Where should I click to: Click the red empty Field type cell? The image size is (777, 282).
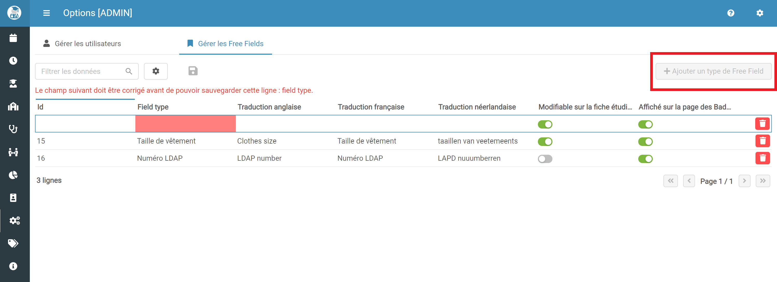185,124
